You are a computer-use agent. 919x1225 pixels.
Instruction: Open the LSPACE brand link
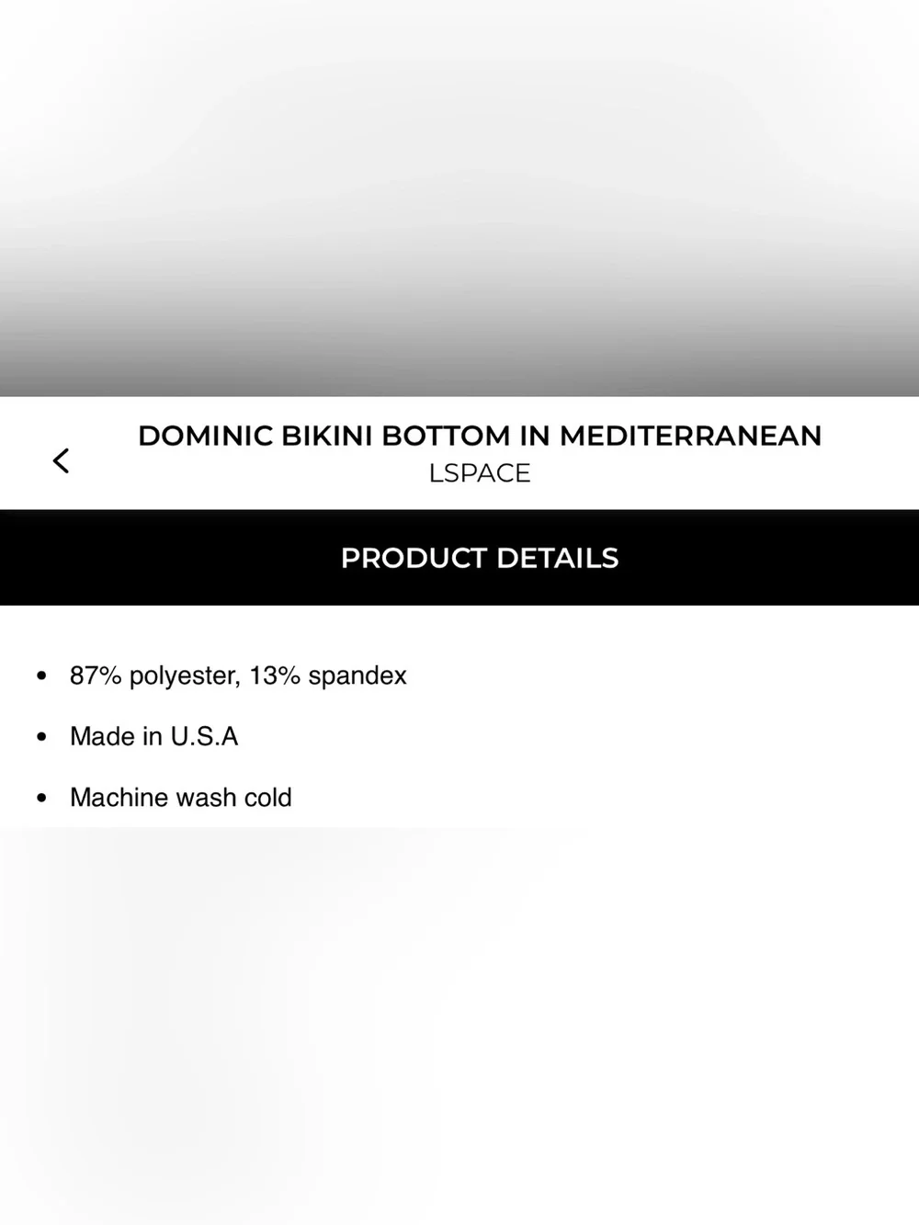pos(480,473)
